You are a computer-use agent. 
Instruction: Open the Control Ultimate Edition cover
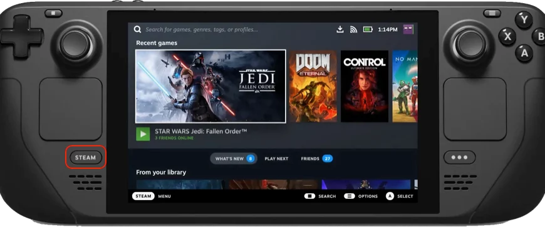pos(364,86)
